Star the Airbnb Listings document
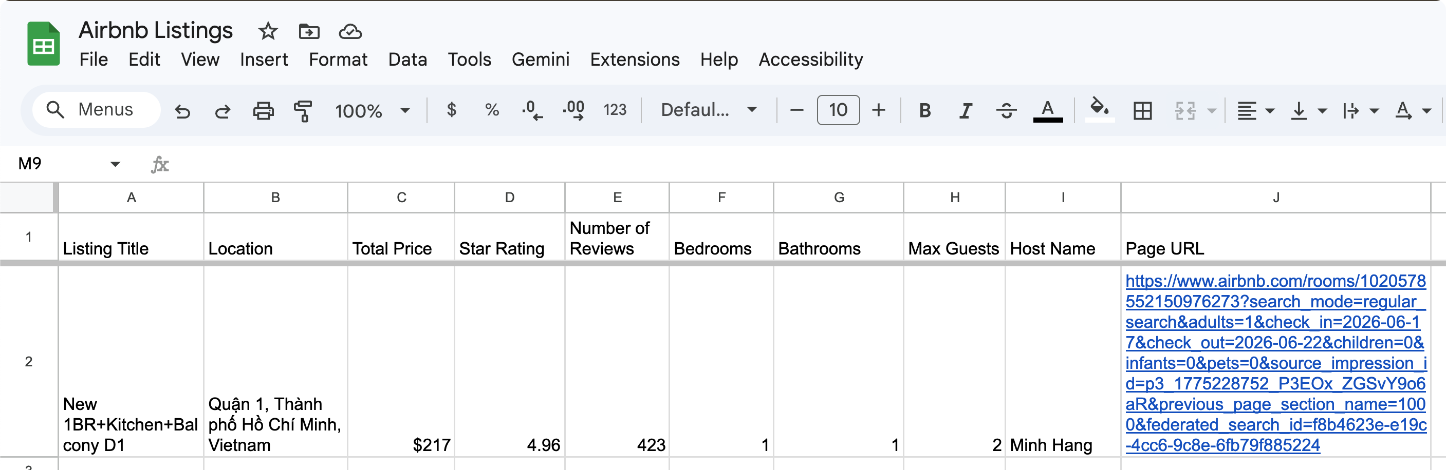Image resolution: width=1446 pixels, height=470 pixels. [x=268, y=31]
